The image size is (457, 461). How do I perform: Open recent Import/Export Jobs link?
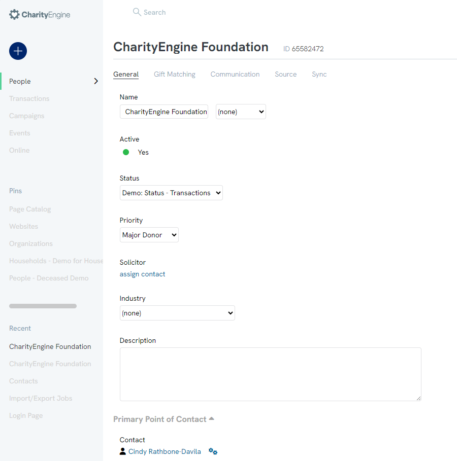point(41,399)
